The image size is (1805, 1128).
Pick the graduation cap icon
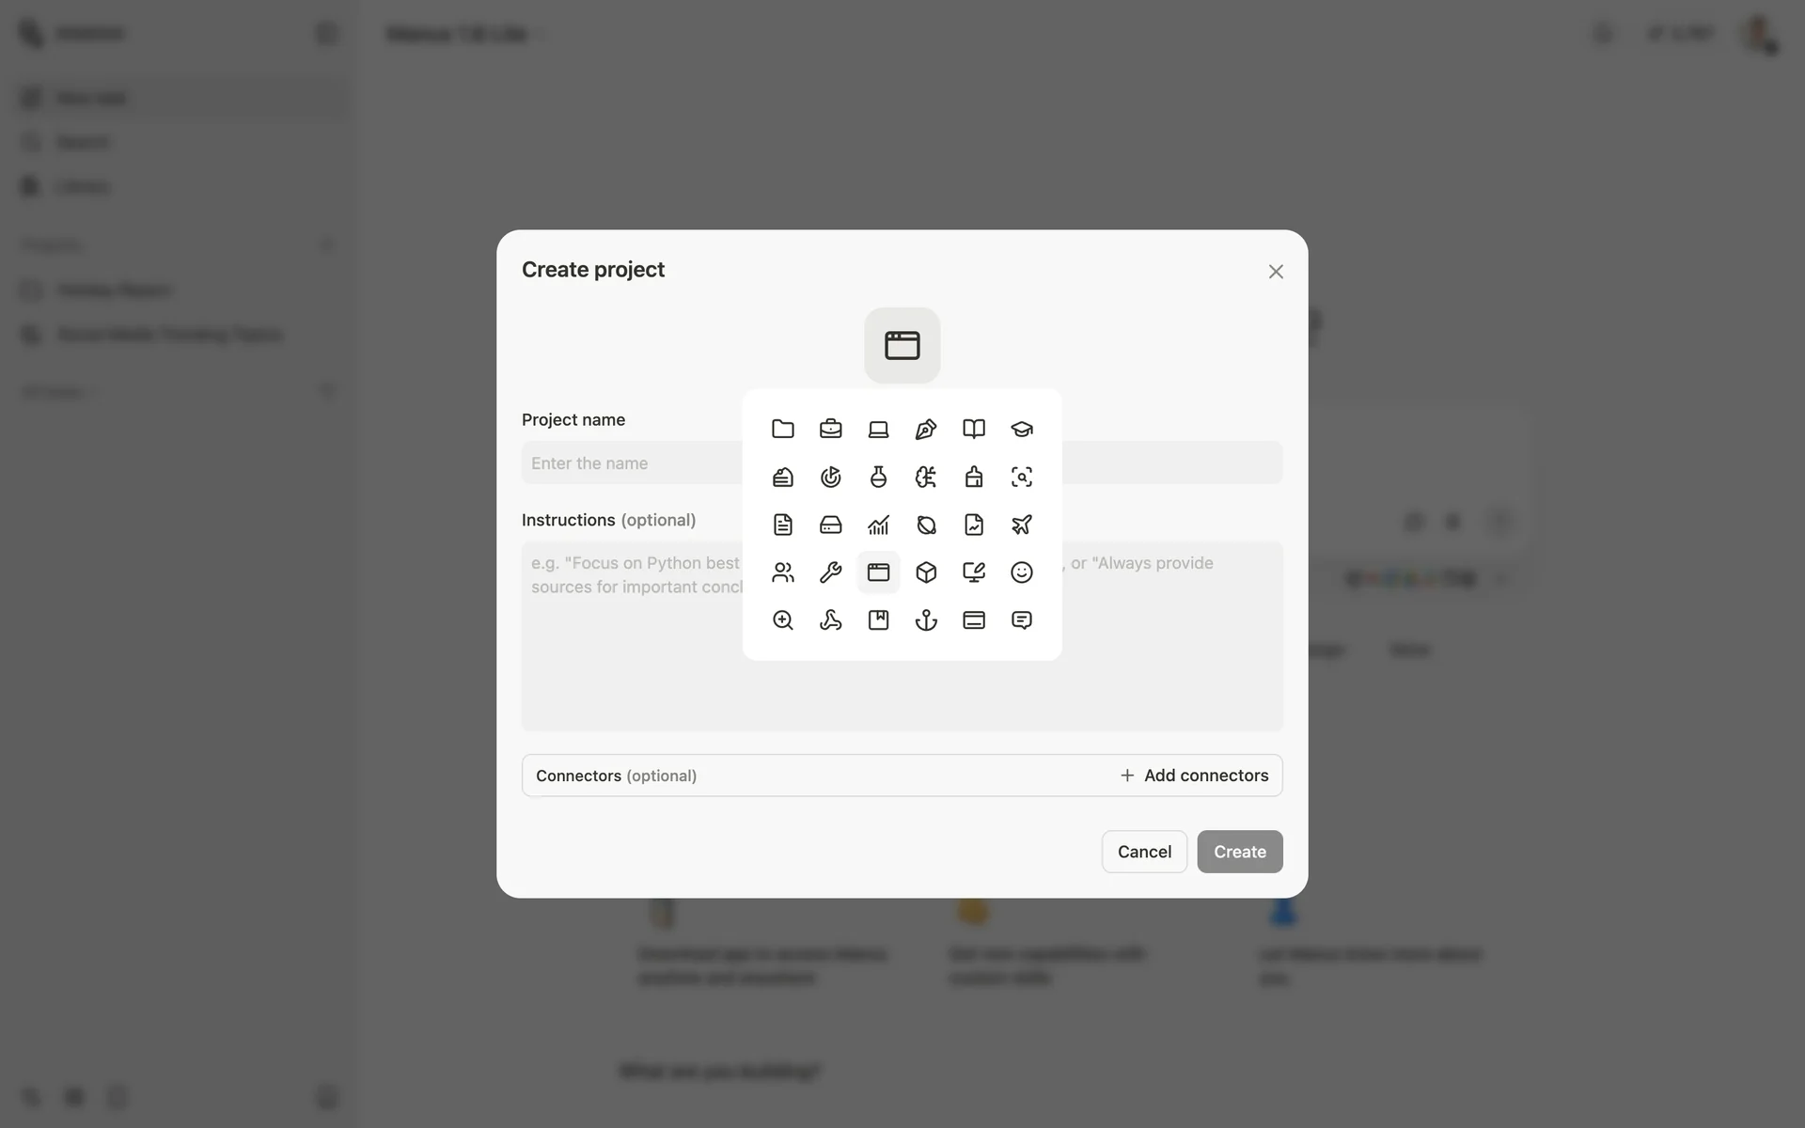tap(1021, 430)
